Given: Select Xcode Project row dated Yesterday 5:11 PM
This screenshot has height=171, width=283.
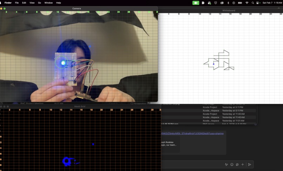Looking at the screenshot, I should point(209,107).
